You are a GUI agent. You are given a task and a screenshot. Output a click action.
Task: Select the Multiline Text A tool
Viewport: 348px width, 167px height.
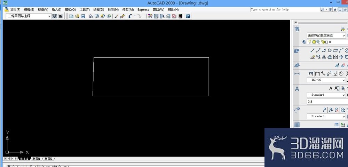331,88
